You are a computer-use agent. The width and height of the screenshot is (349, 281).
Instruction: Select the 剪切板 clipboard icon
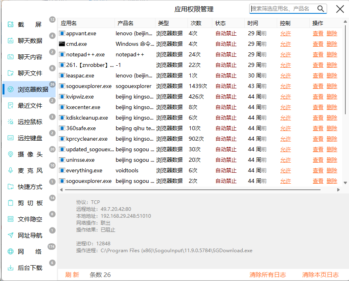point(11,203)
